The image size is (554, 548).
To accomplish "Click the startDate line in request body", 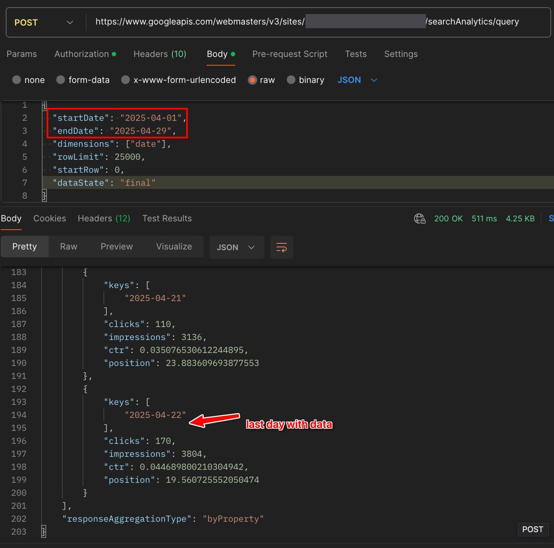I will click(119, 118).
